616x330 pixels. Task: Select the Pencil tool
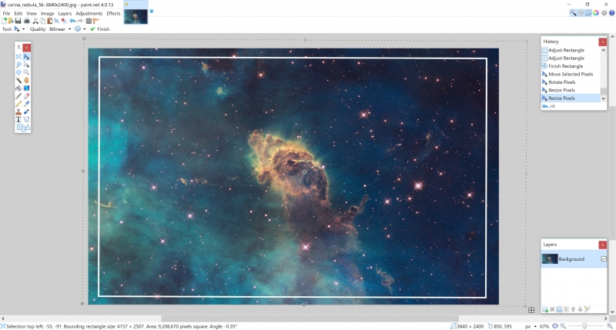(x=18, y=104)
